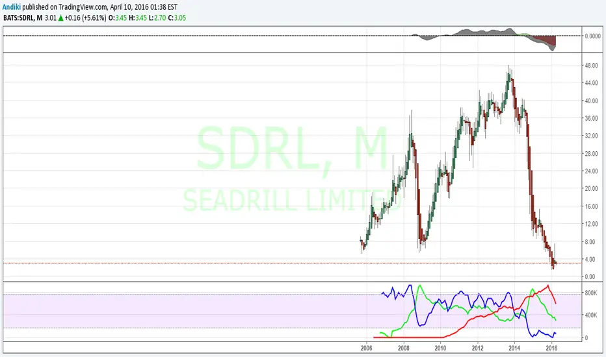Click the +0.16 (+5.61%) change value
This screenshot has width=606, height=357.
[x=85, y=18]
